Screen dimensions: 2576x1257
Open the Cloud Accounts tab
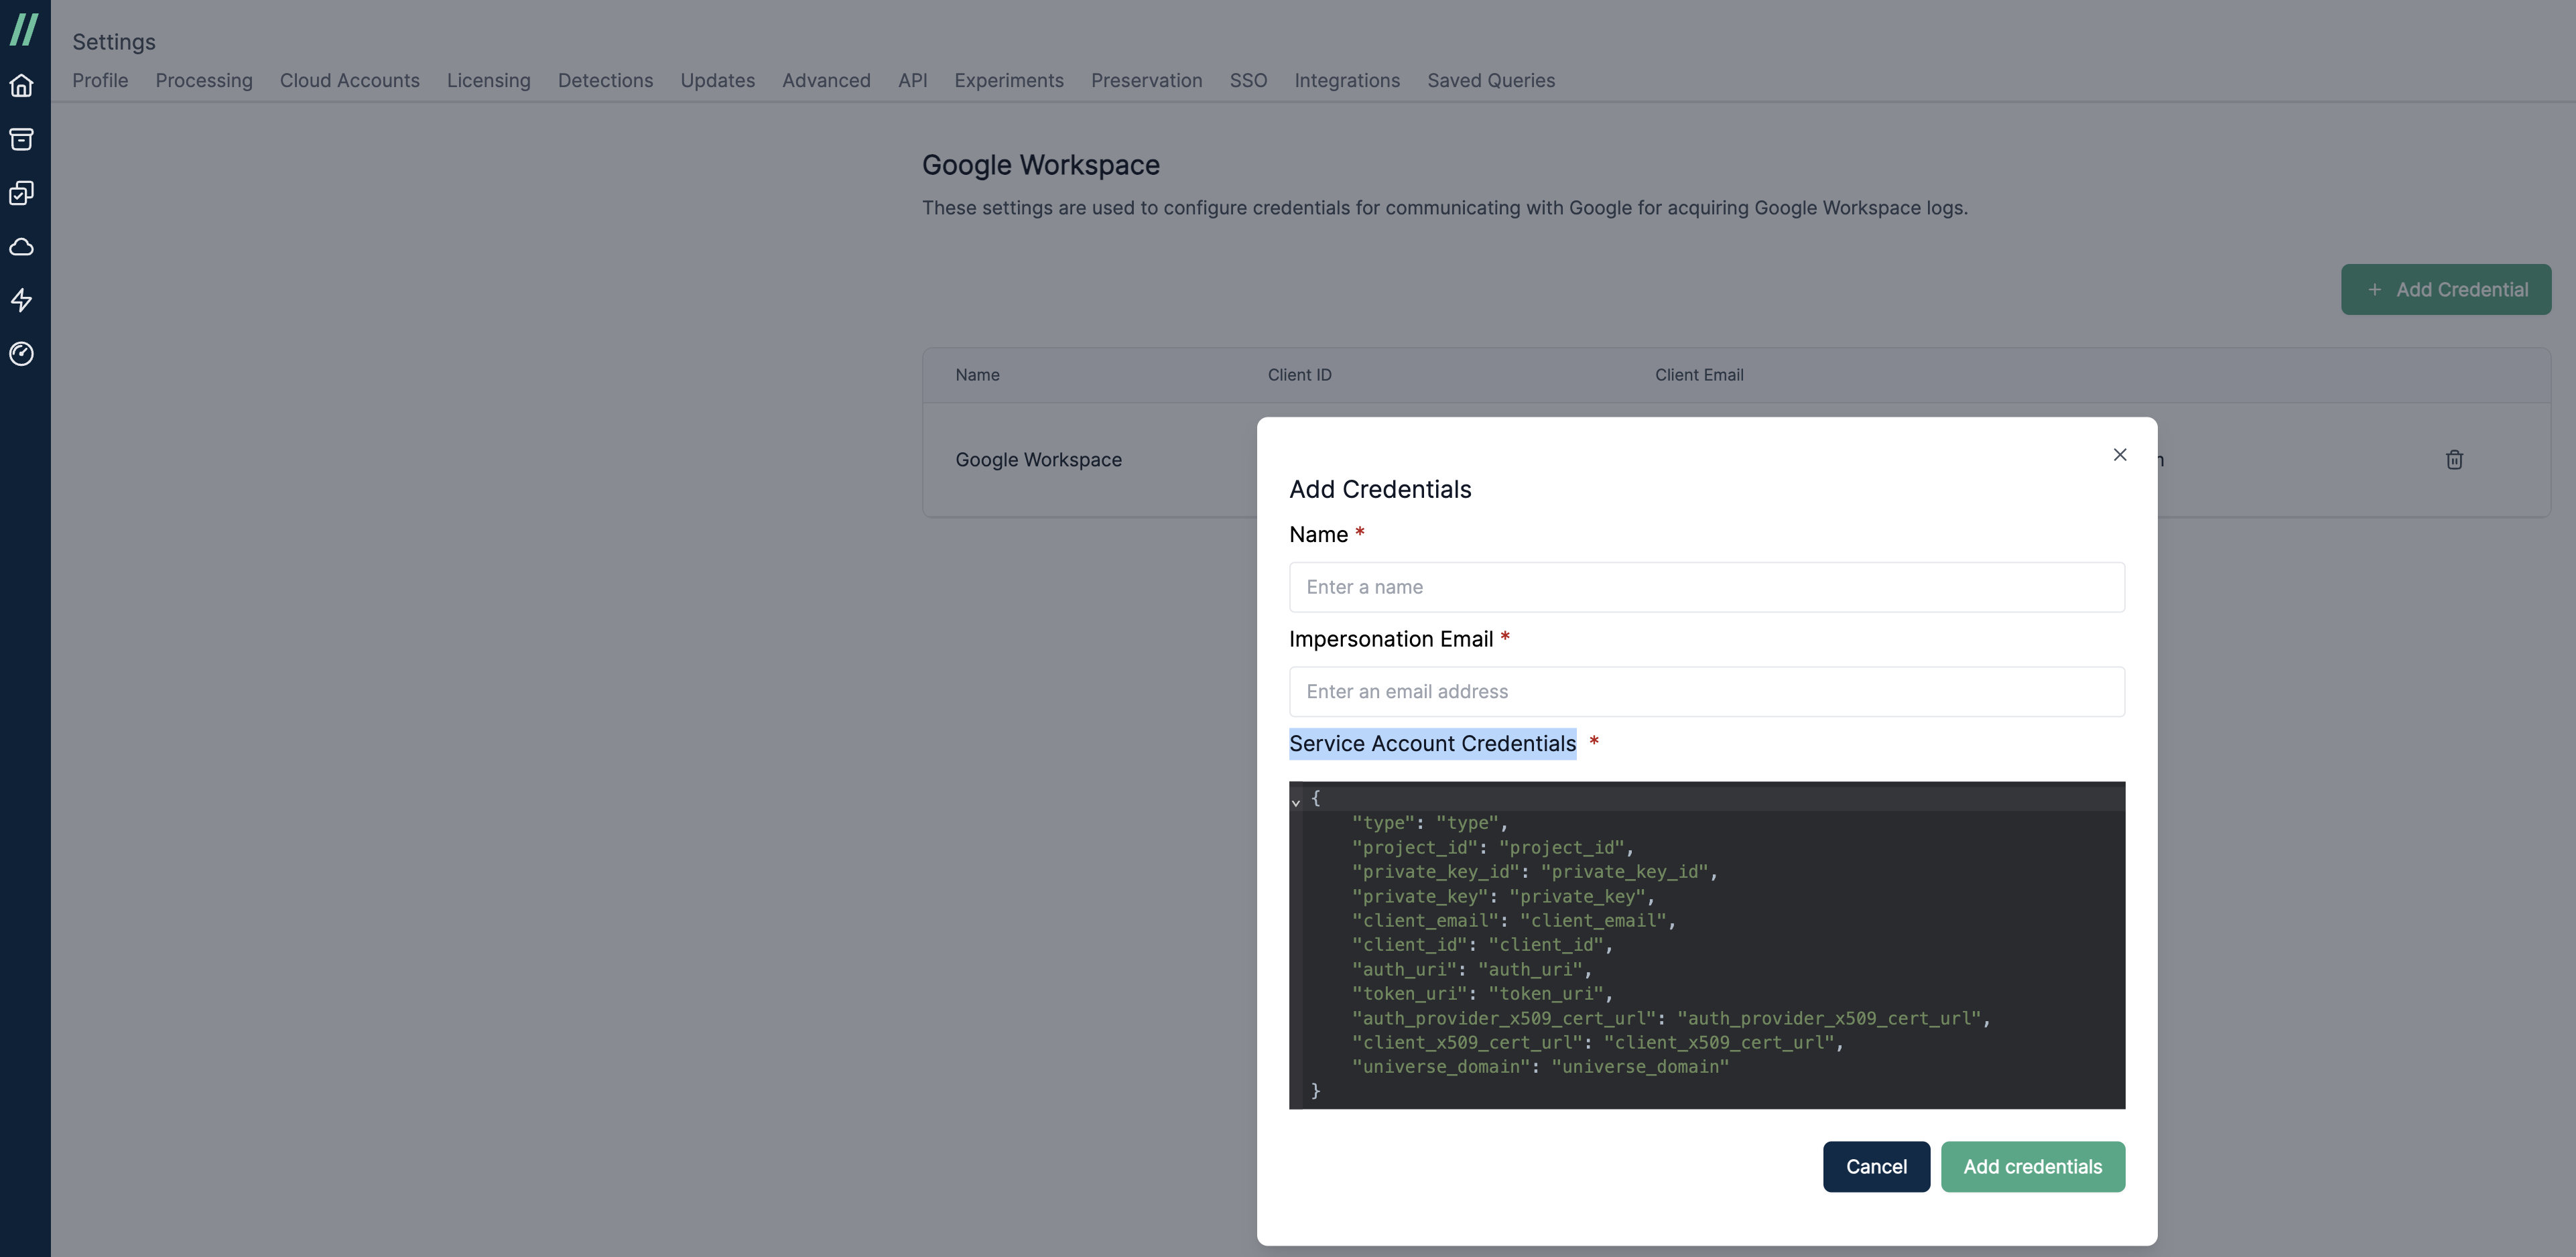pos(350,80)
